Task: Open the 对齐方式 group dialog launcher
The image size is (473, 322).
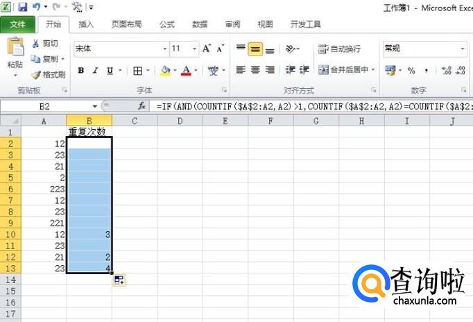Action: click(x=373, y=90)
